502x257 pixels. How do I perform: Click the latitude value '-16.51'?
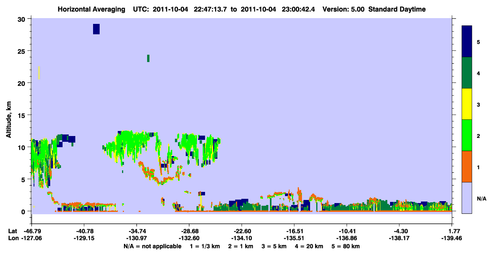point(294,231)
